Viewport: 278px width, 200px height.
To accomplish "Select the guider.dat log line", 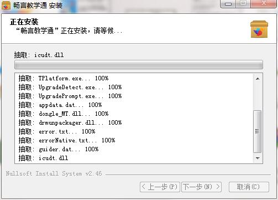I will coord(59,149).
